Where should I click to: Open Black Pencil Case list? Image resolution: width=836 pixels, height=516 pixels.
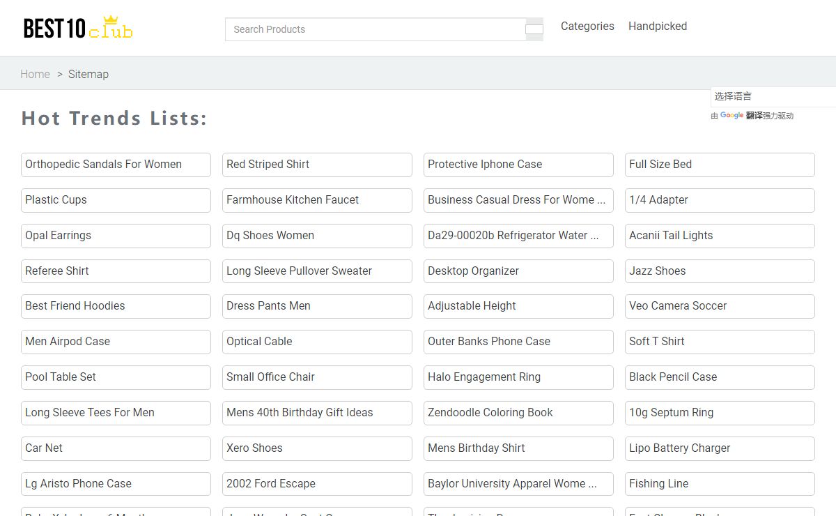click(x=720, y=377)
